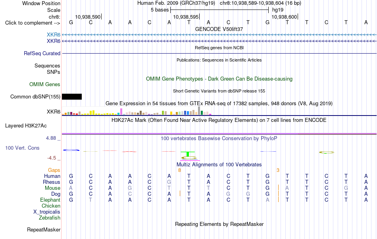Click 'Multiz Alignments of 100 Vertebrates' title

tap(219, 164)
